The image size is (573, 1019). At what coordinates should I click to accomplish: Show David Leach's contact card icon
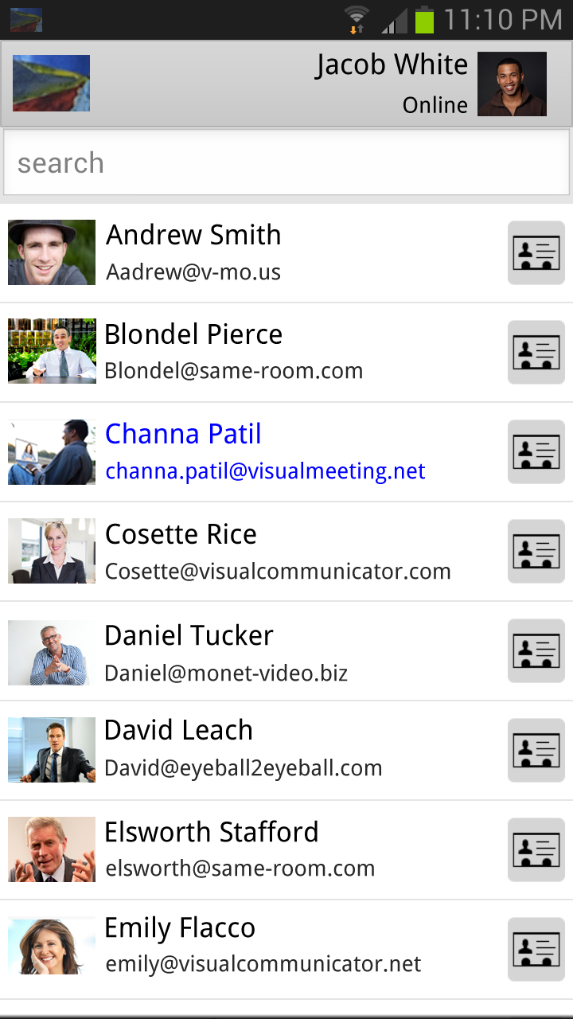pyautogui.click(x=536, y=751)
